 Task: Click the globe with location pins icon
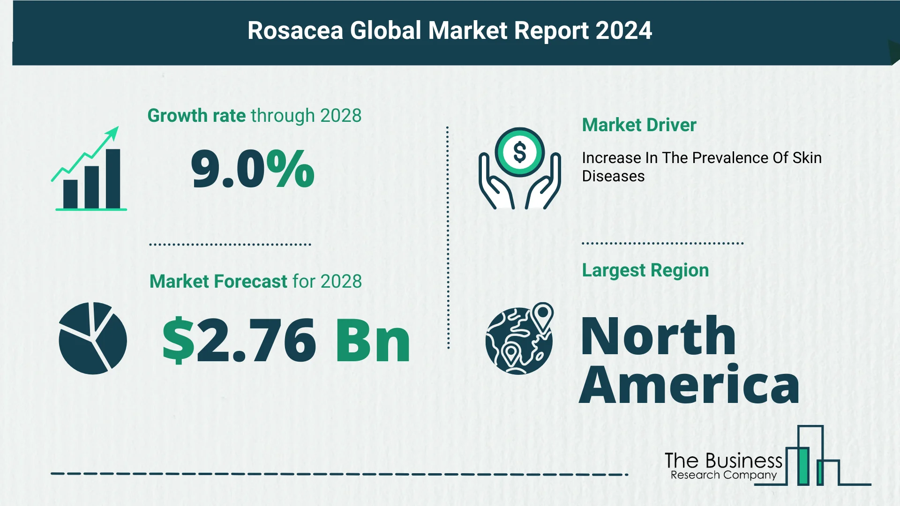coord(519,338)
